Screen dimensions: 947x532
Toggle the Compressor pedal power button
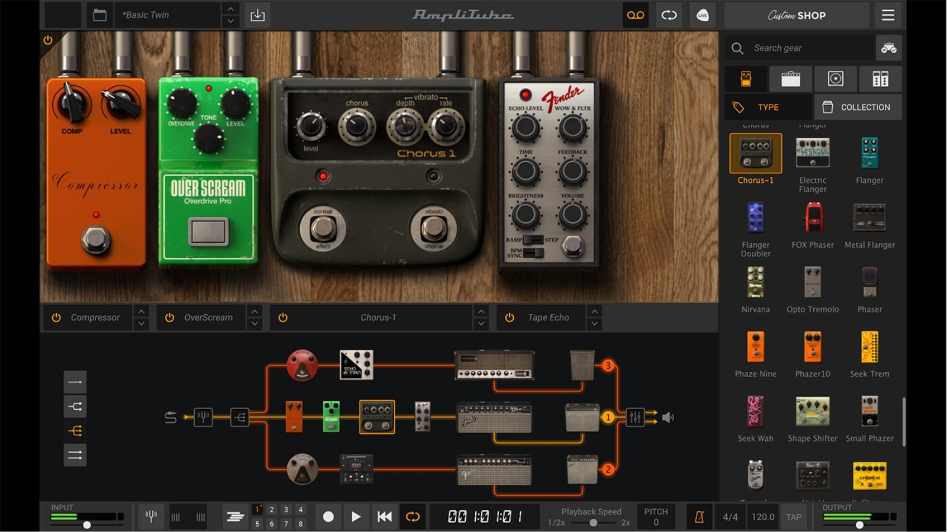point(55,317)
